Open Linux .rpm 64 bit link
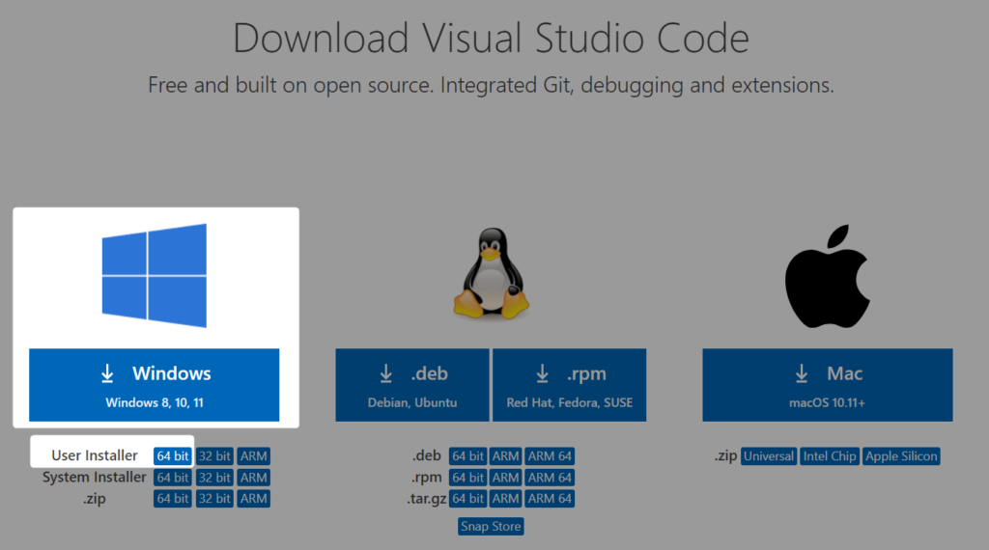 [x=468, y=478]
